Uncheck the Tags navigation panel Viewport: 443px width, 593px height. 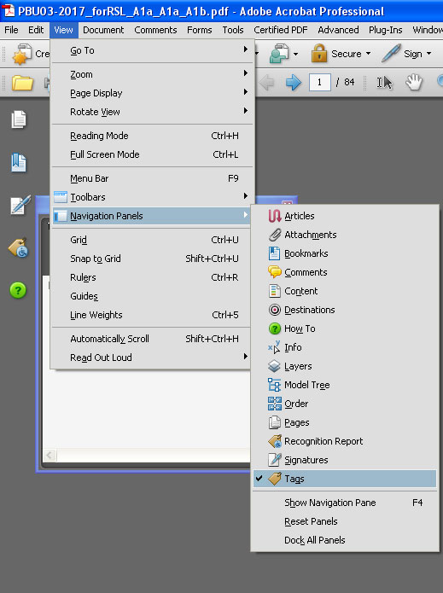click(345, 479)
